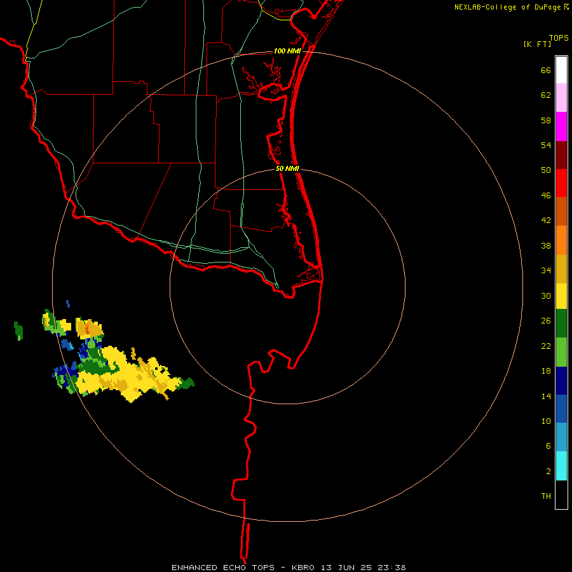Click the 'KBRO' radar station identifier
Image resolution: width=572 pixels, height=572 pixels.
(x=304, y=568)
